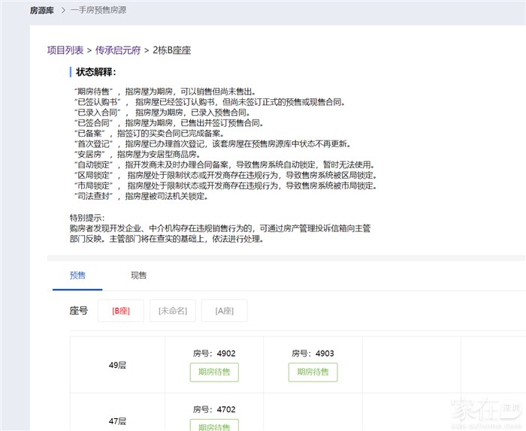
Task: Click the 房号: 4903 label
Action: pyautogui.click(x=313, y=353)
